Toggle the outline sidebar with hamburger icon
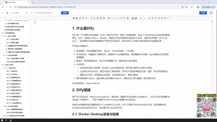The width and height of the screenshot is (217, 122). (x=7, y=13)
